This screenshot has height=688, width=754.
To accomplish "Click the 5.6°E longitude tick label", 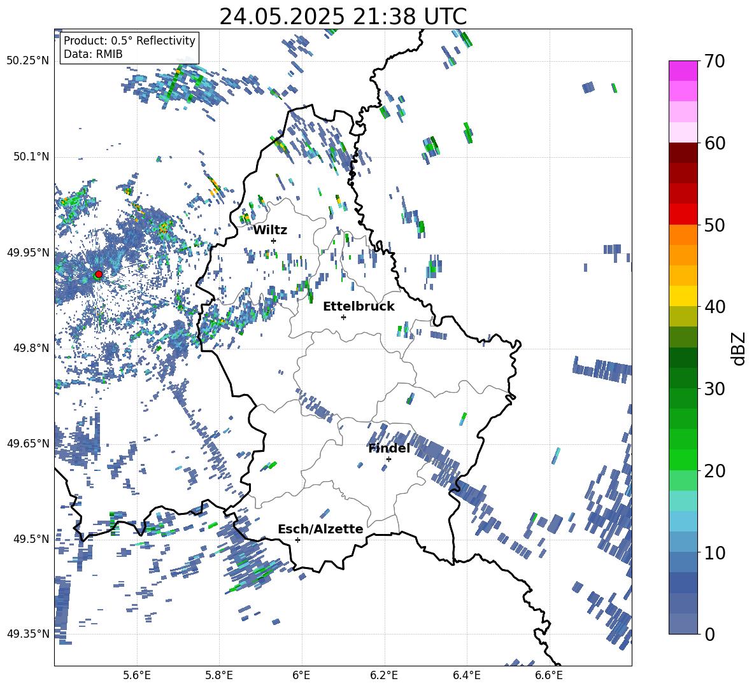I will [x=137, y=675].
